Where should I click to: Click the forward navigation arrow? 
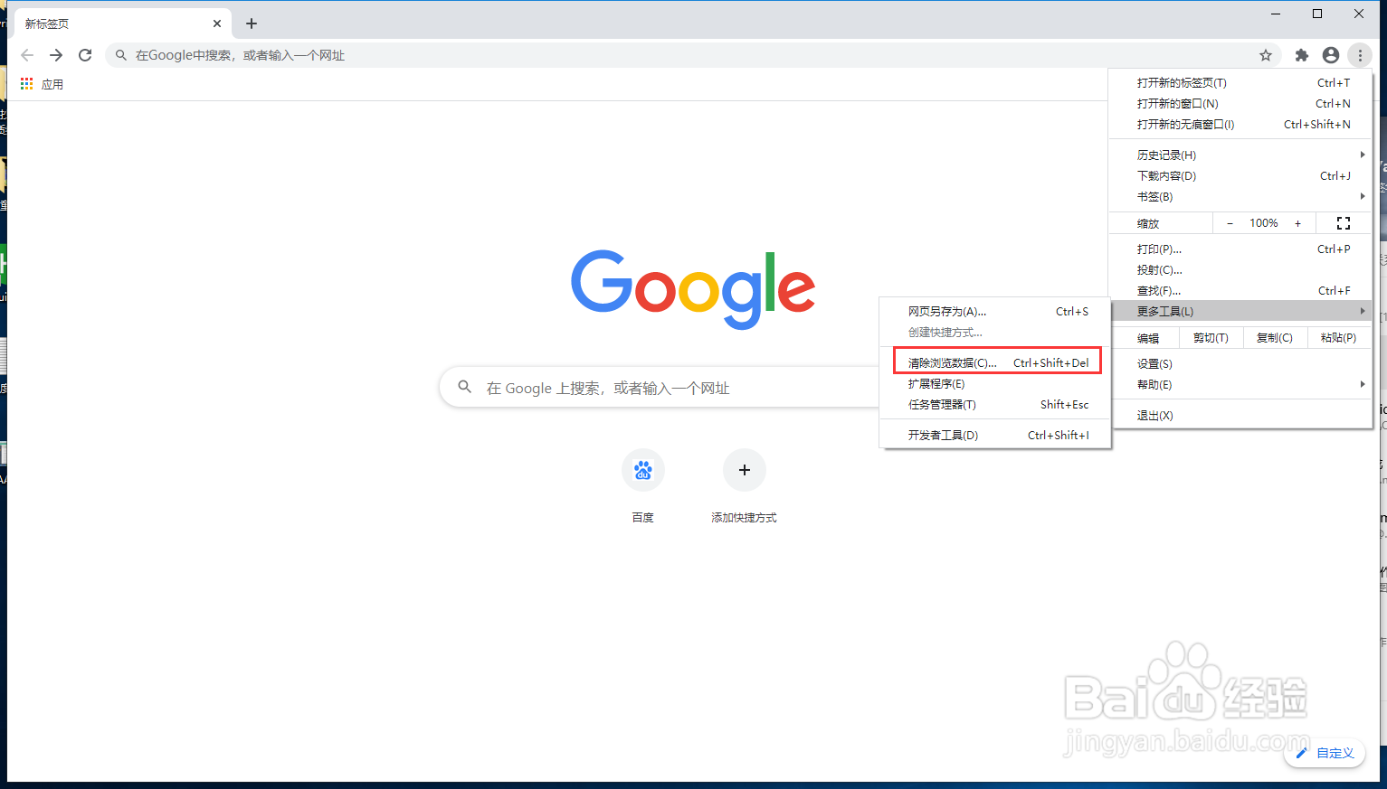coord(56,55)
